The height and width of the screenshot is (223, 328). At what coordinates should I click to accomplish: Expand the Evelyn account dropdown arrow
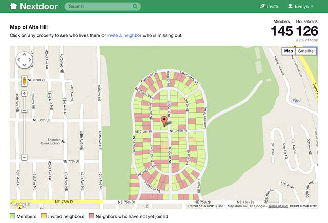tap(312, 6)
